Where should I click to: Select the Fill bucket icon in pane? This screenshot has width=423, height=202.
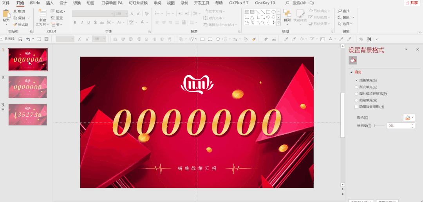[x=353, y=60]
